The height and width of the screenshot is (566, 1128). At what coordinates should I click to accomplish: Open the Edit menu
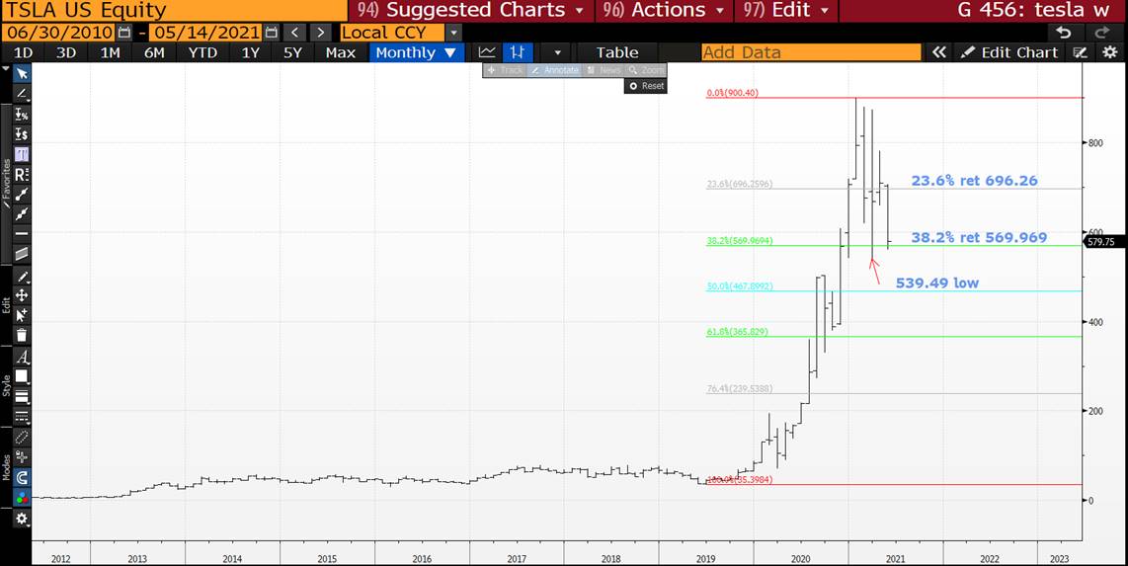click(785, 10)
